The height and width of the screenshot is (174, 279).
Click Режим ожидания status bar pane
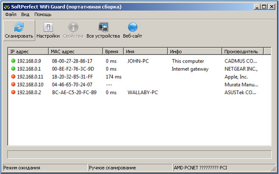click(x=45, y=168)
